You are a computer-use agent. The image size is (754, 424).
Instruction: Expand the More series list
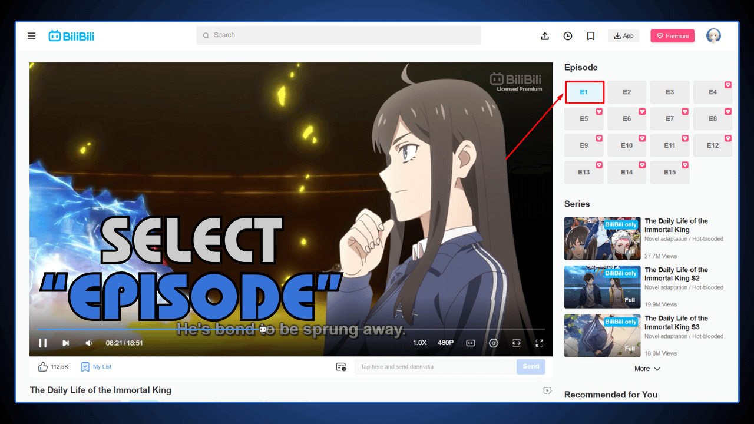pyautogui.click(x=647, y=368)
